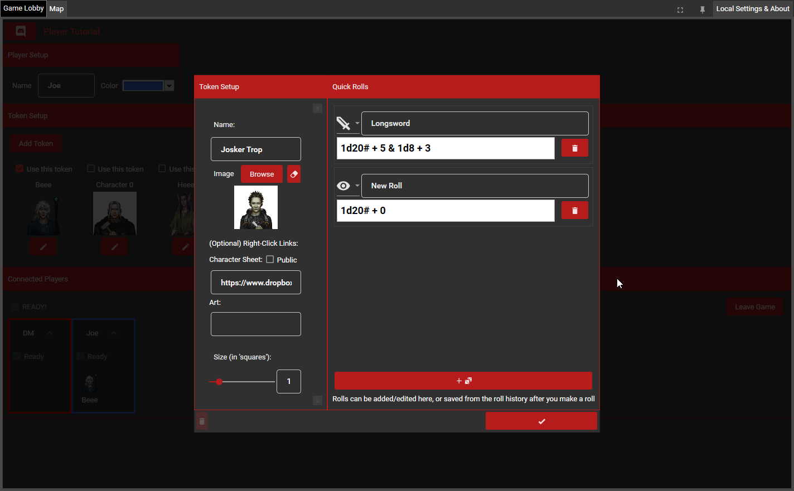794x491 pixels.
Task: Edit the Longsword roll name field
Action: pyautogui.click(x=475, y=123)
